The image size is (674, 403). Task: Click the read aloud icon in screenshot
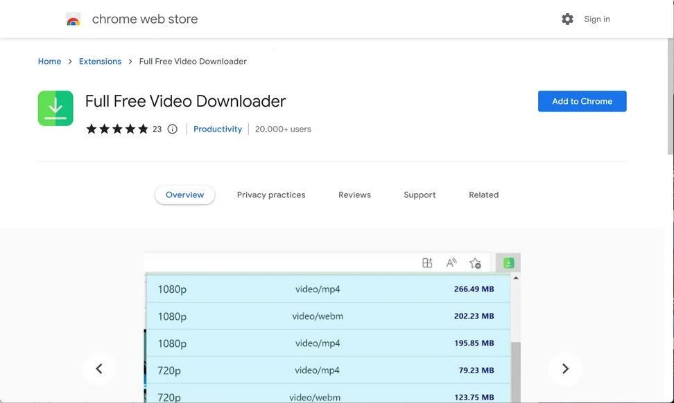[x=451, y=262]
